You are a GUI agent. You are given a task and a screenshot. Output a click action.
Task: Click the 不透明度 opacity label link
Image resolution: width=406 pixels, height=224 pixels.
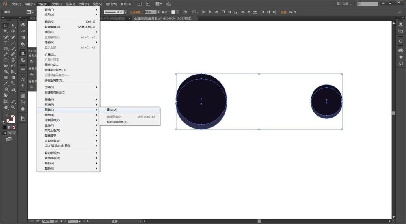(136, 12)
